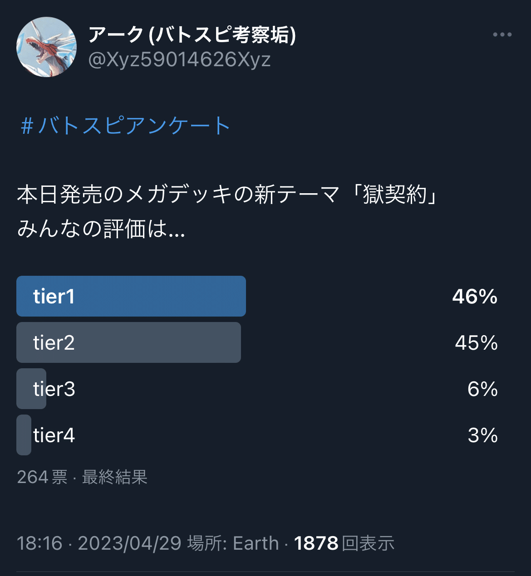Click the みんなの評価は… text line
The height and width of the screenshot is (576, 531).
101,229
